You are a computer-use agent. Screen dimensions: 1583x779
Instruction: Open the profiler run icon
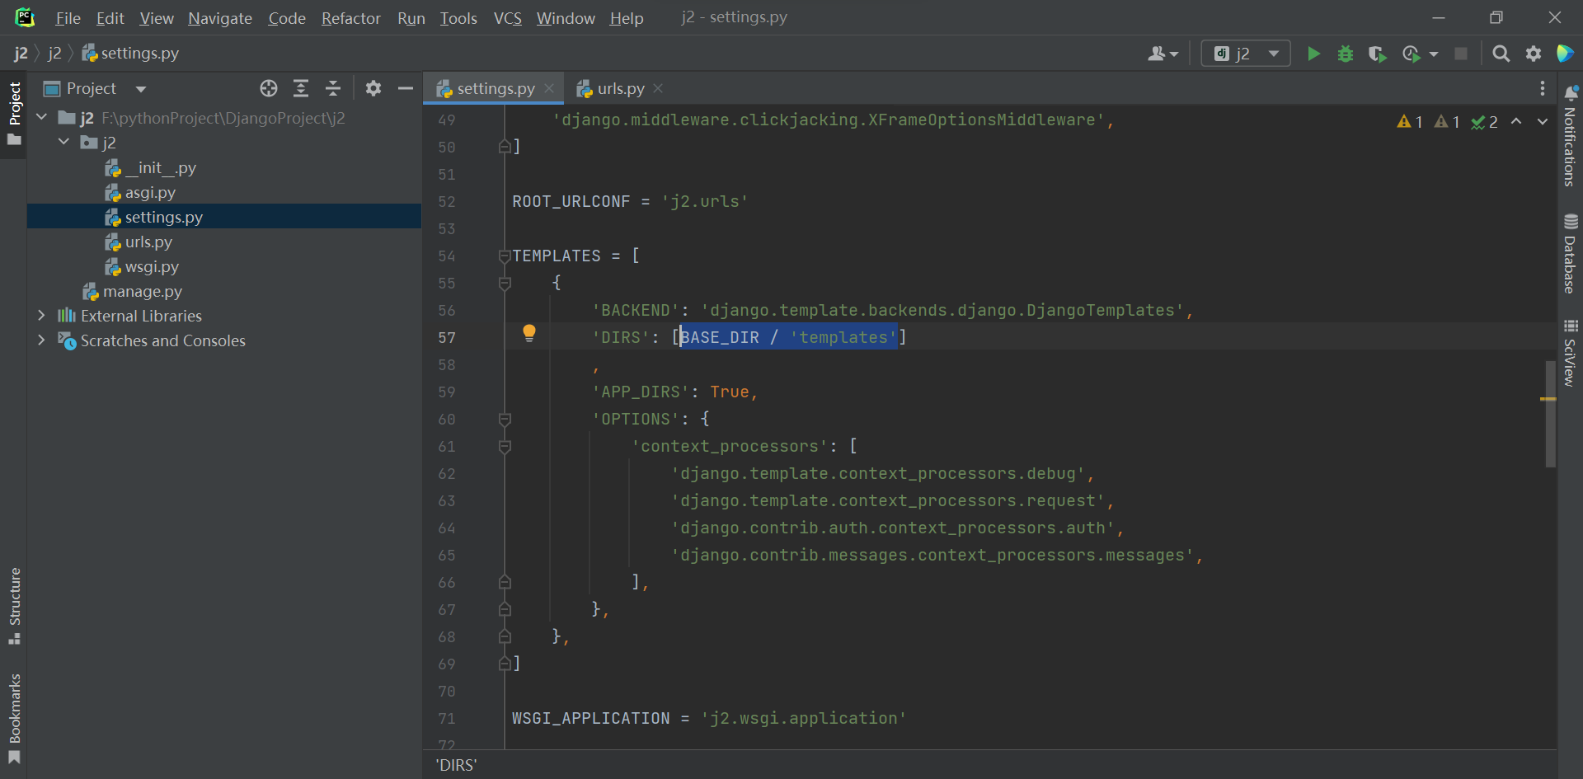pyautogui.click(x=1411, y=54)
